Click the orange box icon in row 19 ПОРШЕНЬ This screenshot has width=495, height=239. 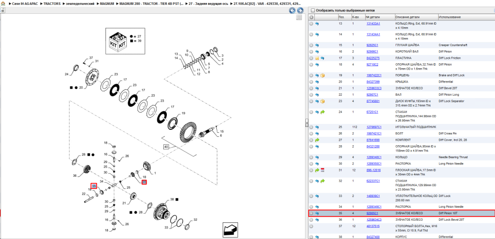(323, 76)
